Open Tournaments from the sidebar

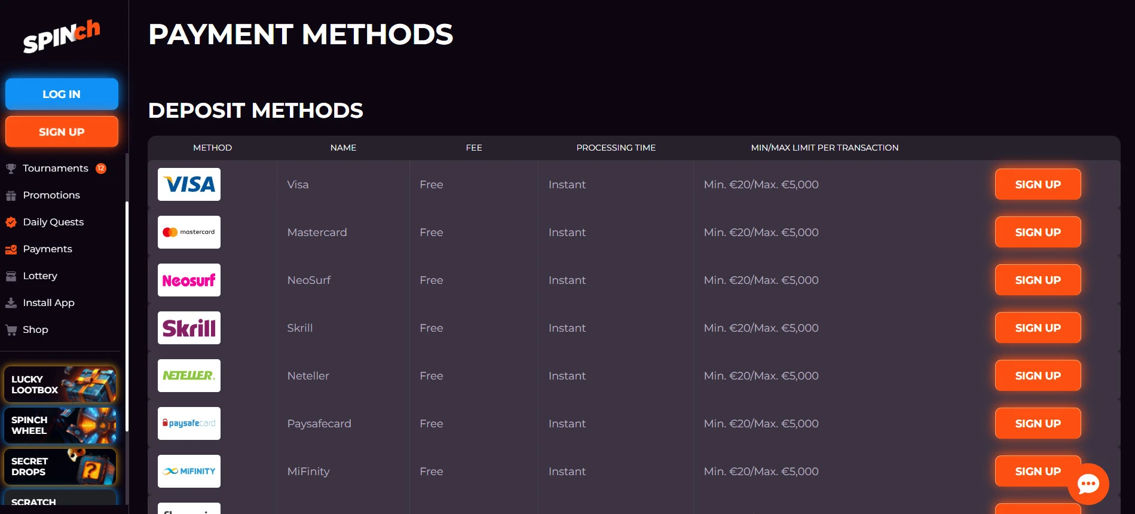coord(56,169)
